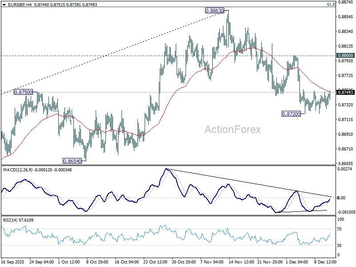Click the 0.88545 price scale value
This screenshot has height=267, width=356.
(x=346, y=16)
